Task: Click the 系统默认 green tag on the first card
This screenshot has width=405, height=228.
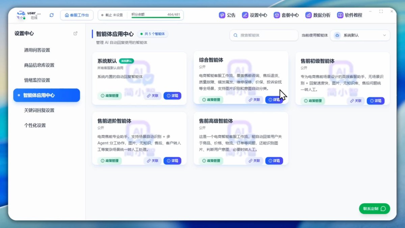Action: (127, 61)
